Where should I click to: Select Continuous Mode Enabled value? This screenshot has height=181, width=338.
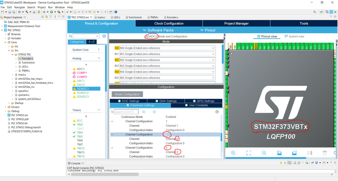tap(171, 117)
